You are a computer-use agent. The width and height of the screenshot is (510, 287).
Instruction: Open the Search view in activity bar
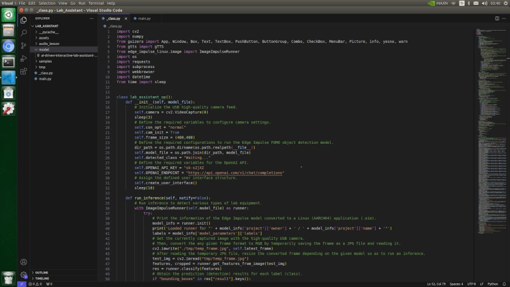(24, 32)
